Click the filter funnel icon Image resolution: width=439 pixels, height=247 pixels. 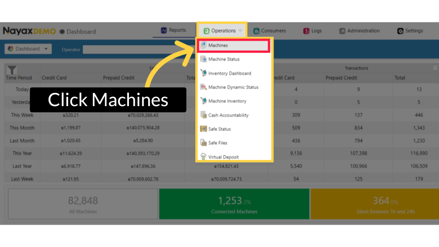(x=12, y=70)
